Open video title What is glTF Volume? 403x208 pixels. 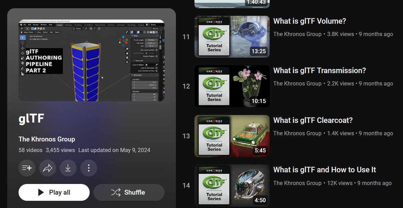tap(310, 21)
